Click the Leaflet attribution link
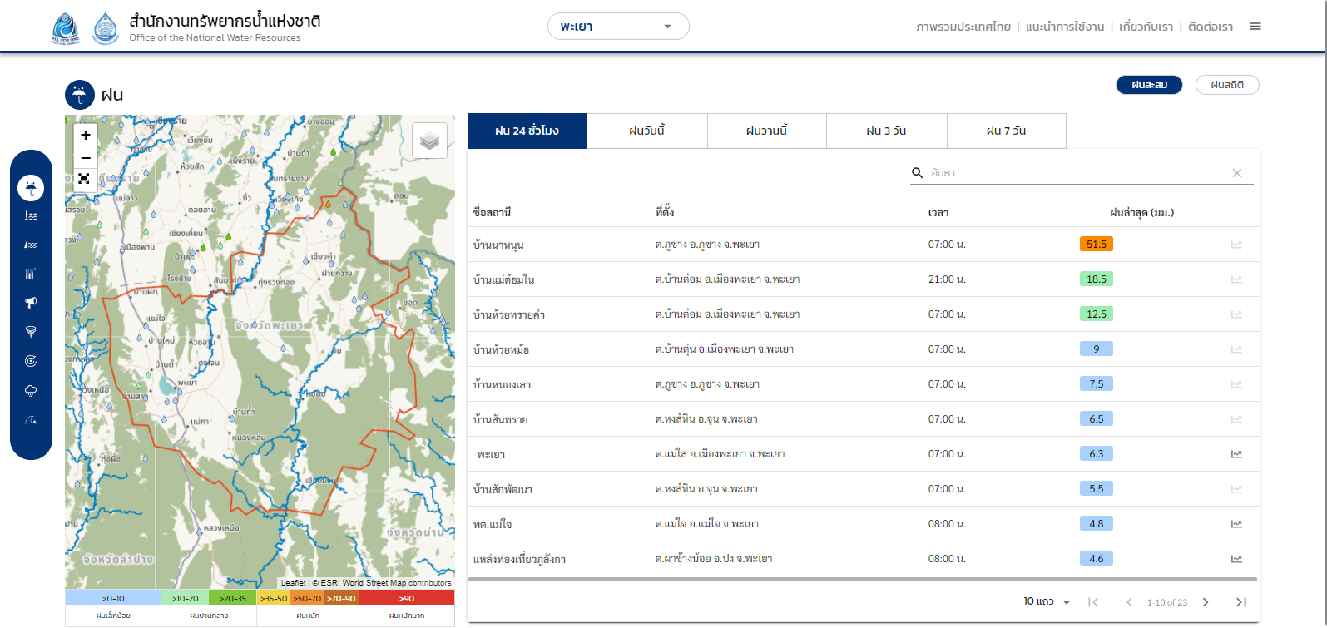Image resolution: width=1327 pixels, height=628 pixels. 293,583
